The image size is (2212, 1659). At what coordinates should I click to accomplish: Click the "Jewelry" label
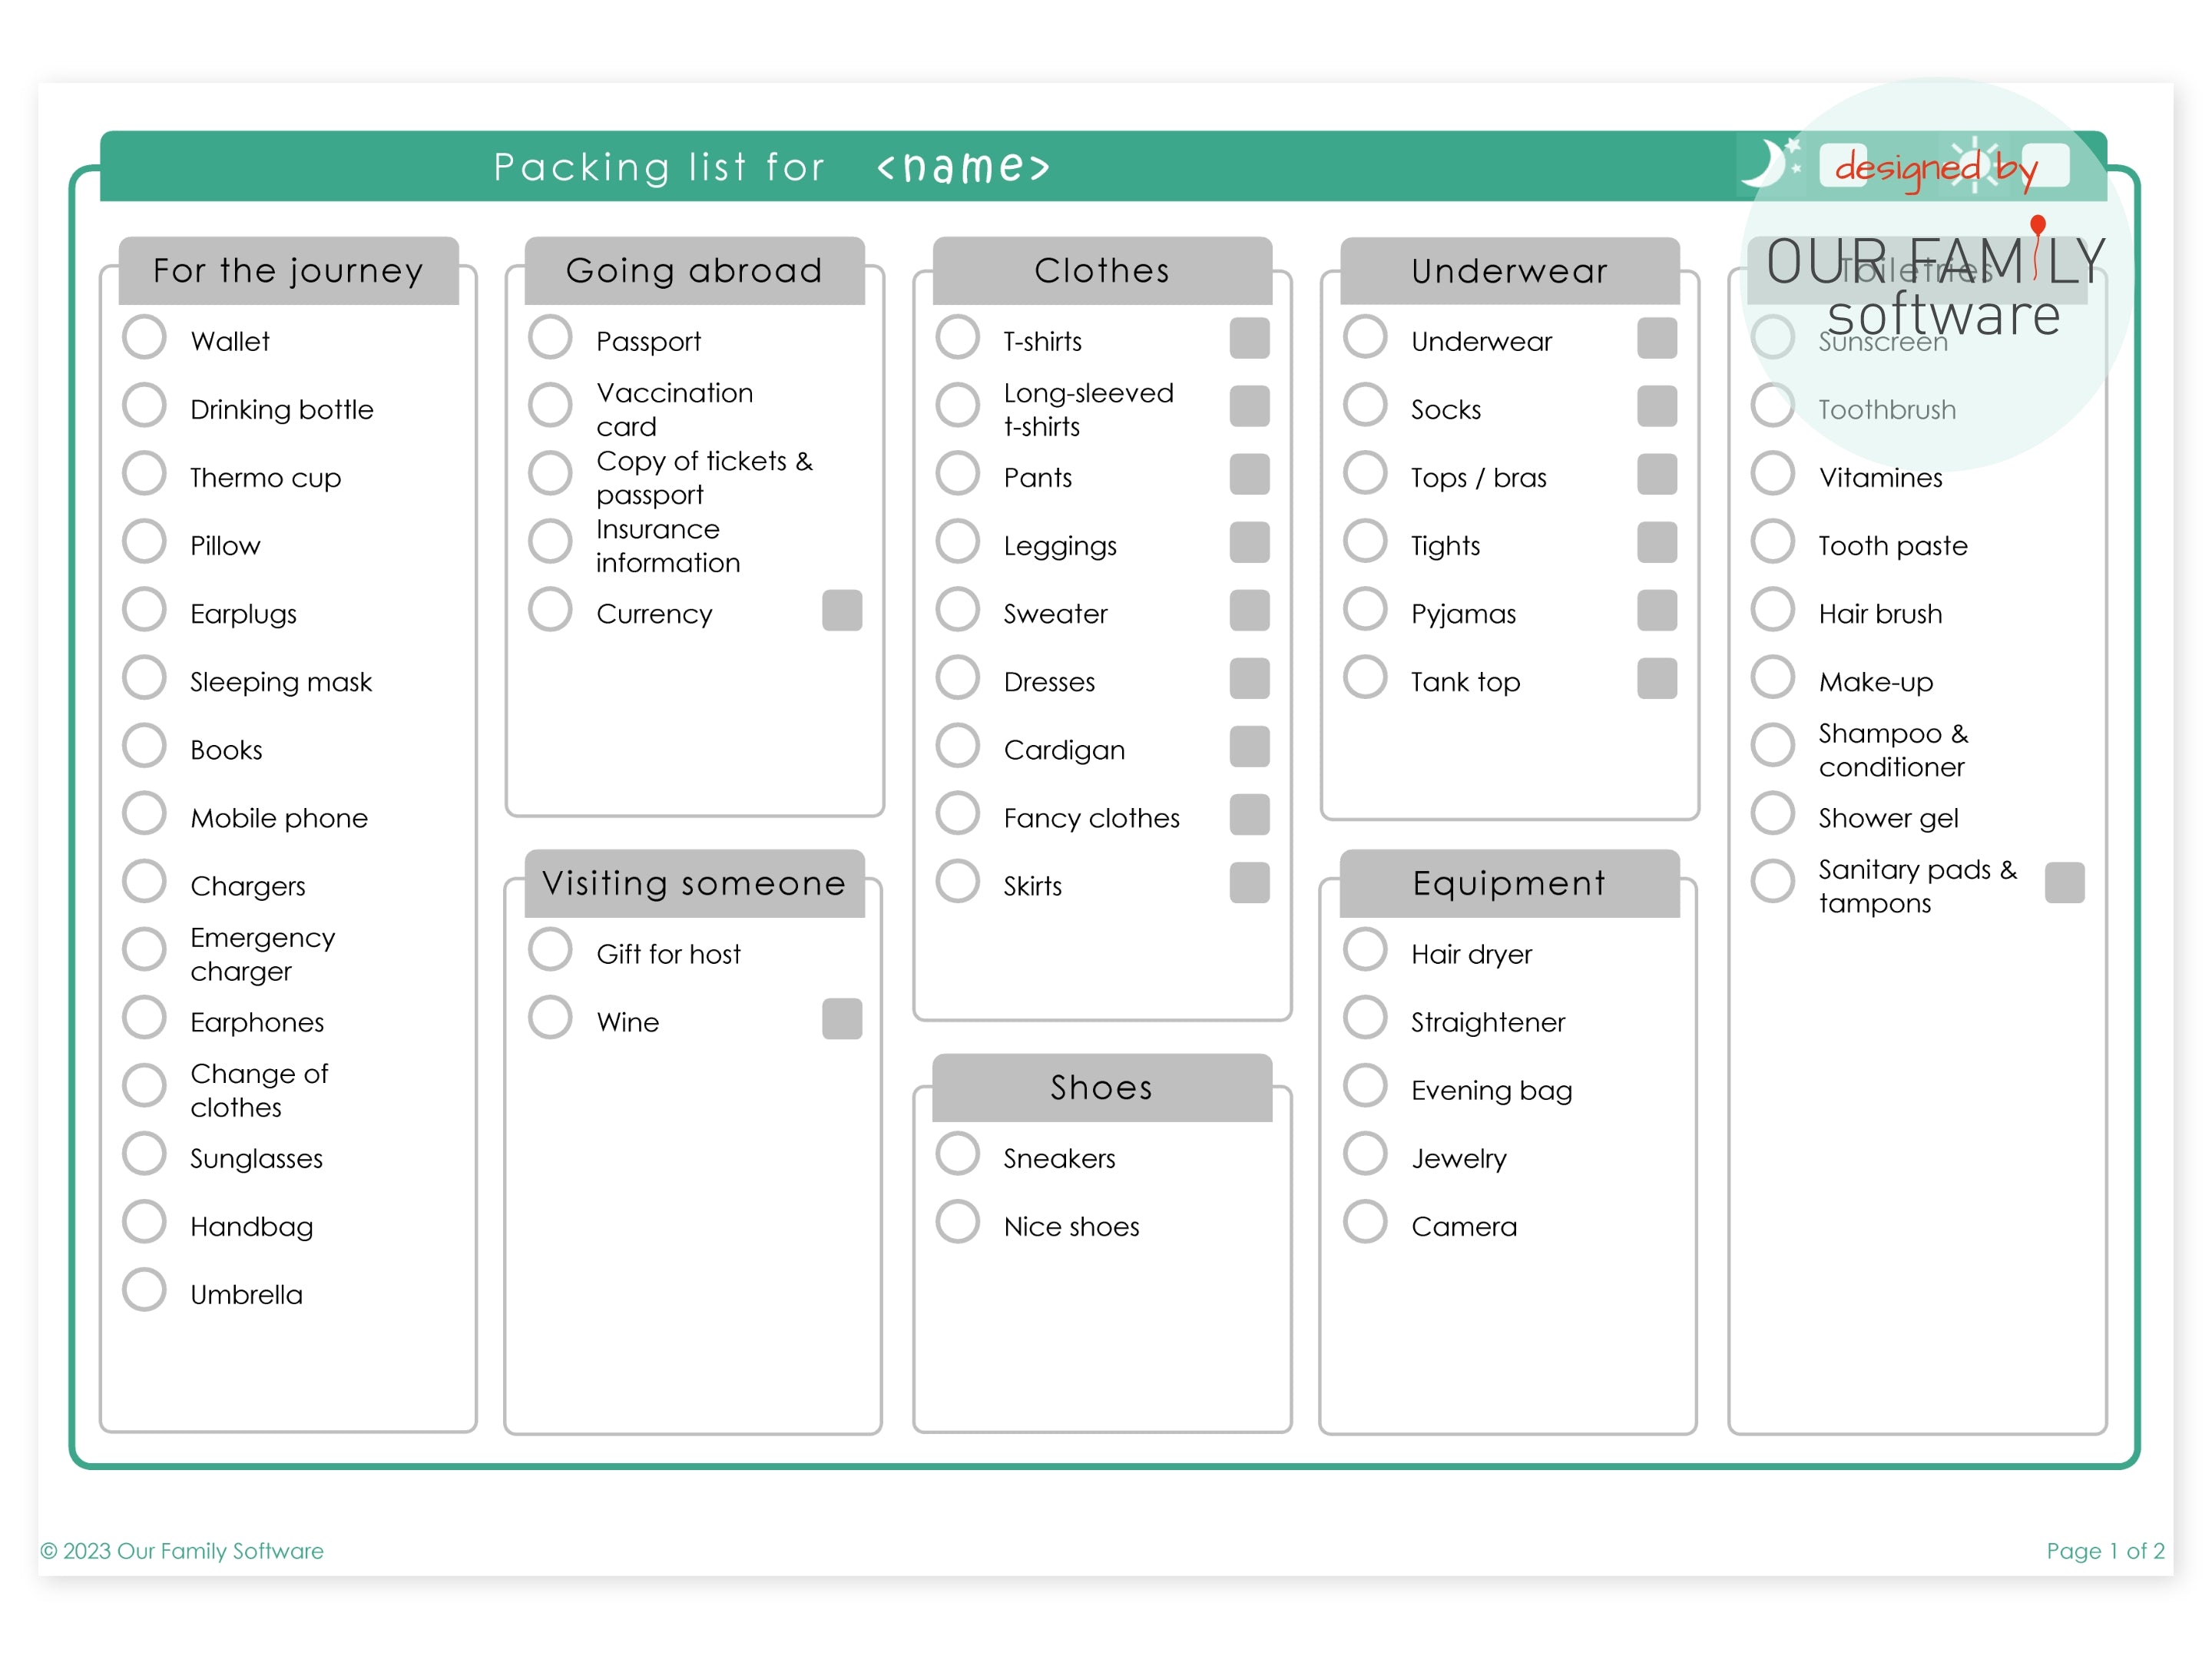point(1458,1159)
